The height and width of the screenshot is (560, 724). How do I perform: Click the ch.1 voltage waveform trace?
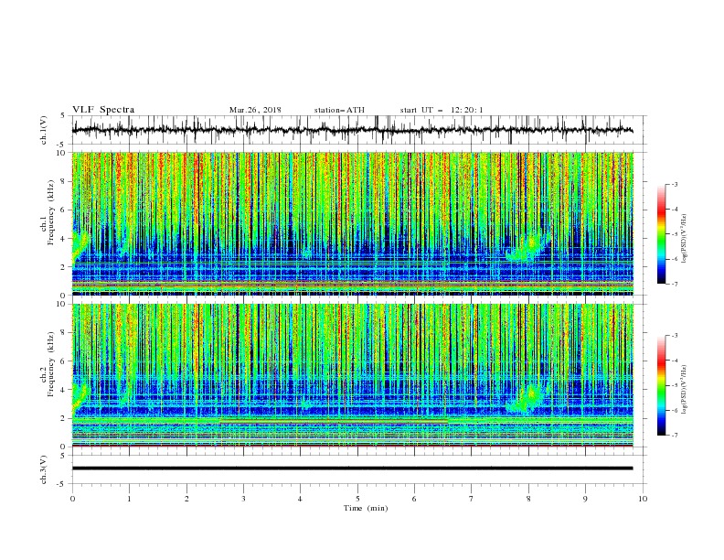coord(352,130)
